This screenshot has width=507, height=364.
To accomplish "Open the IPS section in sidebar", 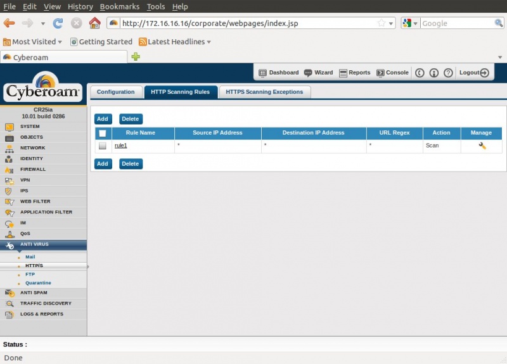I will point(43,191).
